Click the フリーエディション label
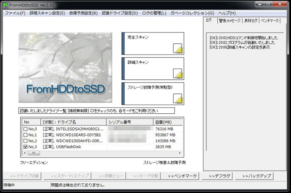This screenshot has height=193, width=291. [x=33, y=162]
